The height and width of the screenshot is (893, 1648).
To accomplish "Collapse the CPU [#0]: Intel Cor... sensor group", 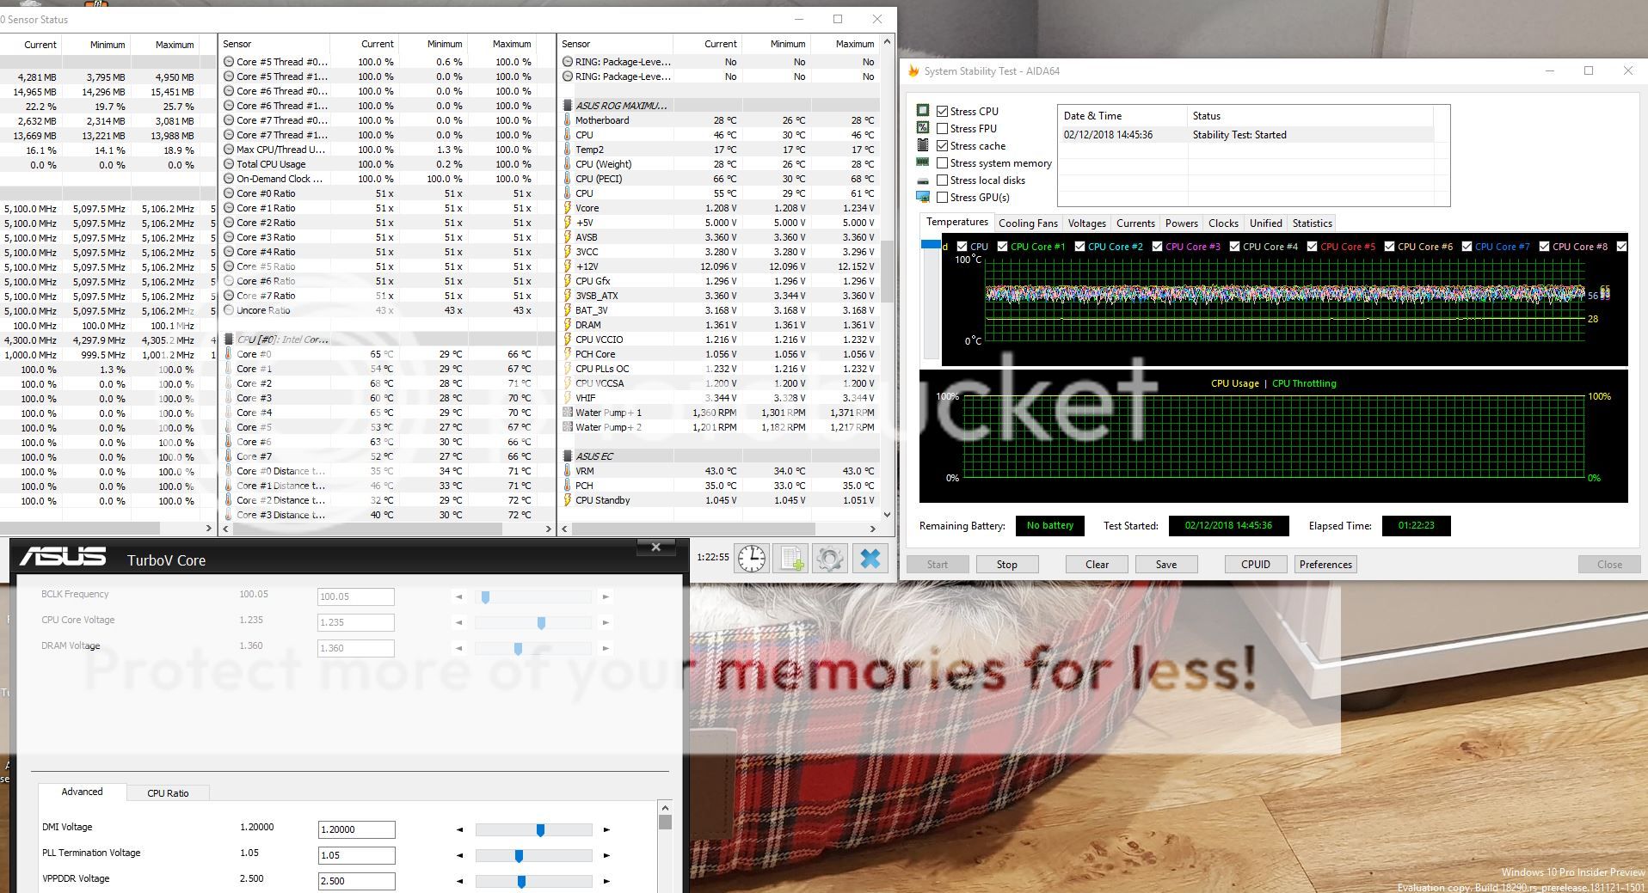I will coord(229,339).
